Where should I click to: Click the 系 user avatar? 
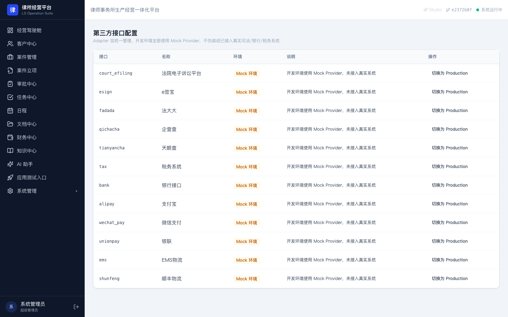pos(11,307)
